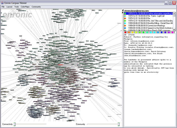Click the Community slider handle
Image resolution: width=177 pixels, height=128 pixels.
119,124
